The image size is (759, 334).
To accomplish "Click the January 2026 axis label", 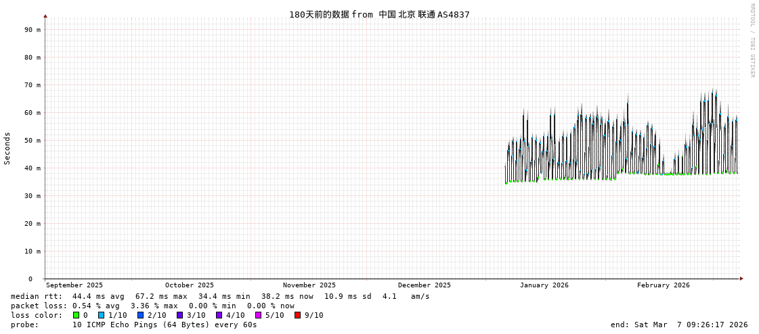I will pos(544,285).
